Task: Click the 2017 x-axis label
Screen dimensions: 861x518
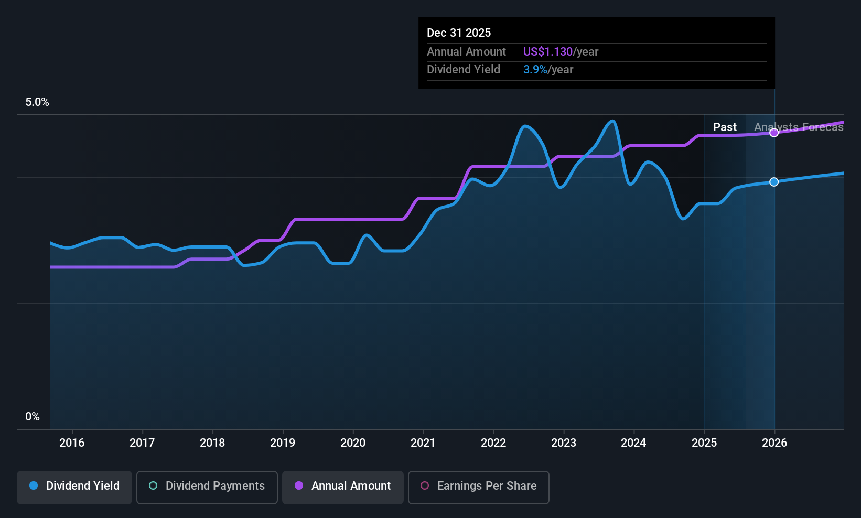Action: pyautogui.click(x=142, y=443)
